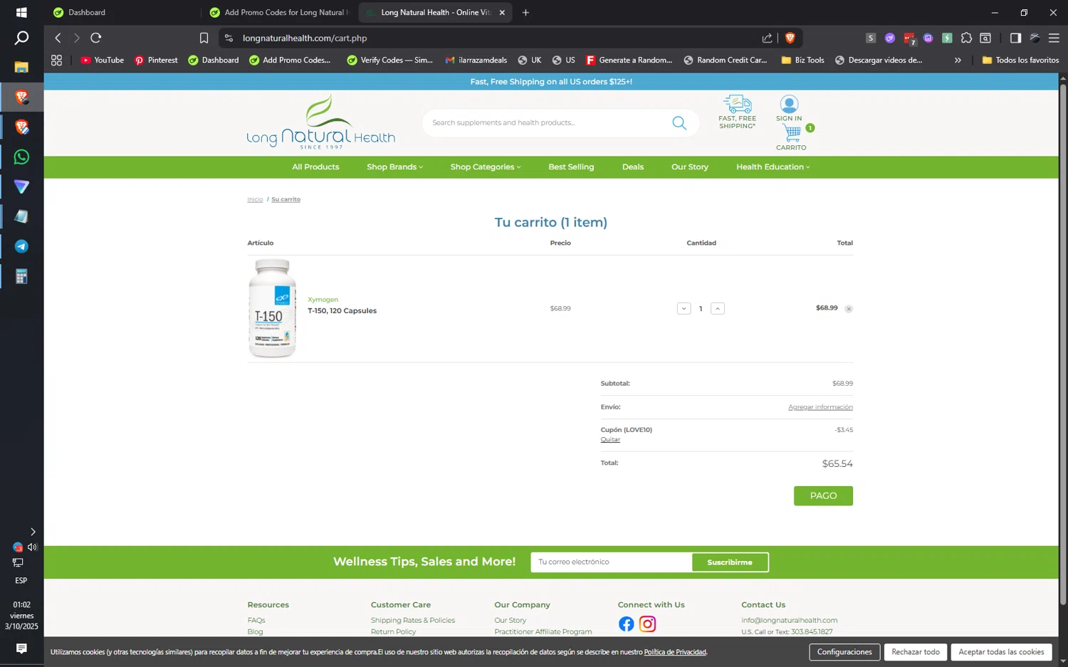Open Deals menu item

632,167
